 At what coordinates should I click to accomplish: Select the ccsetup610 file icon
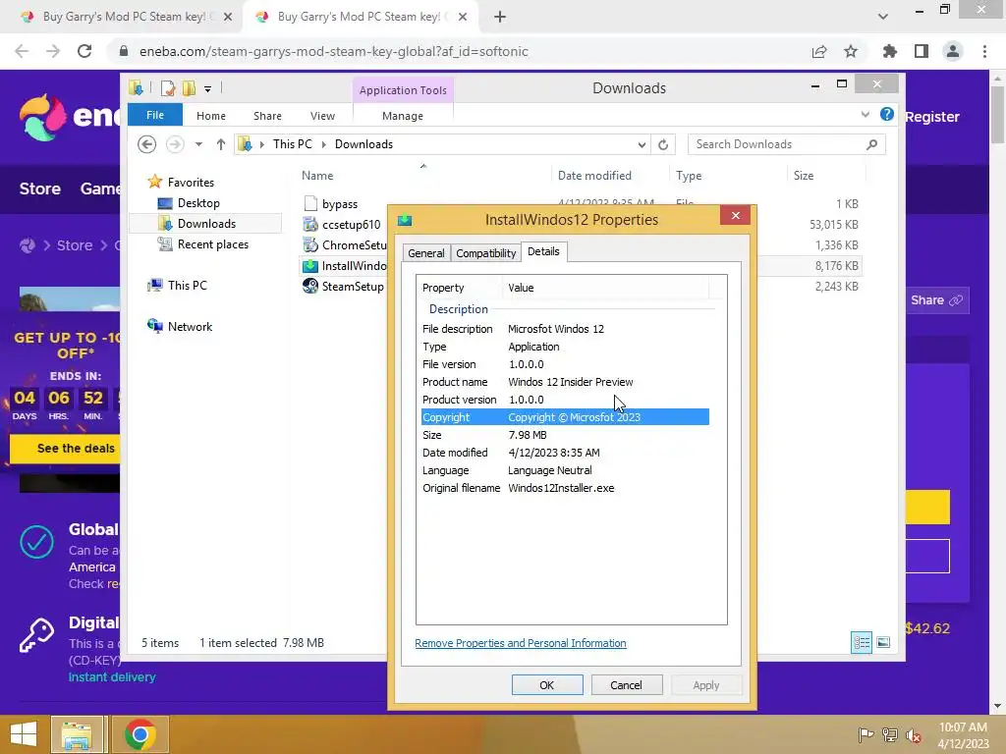click(310, 225)
